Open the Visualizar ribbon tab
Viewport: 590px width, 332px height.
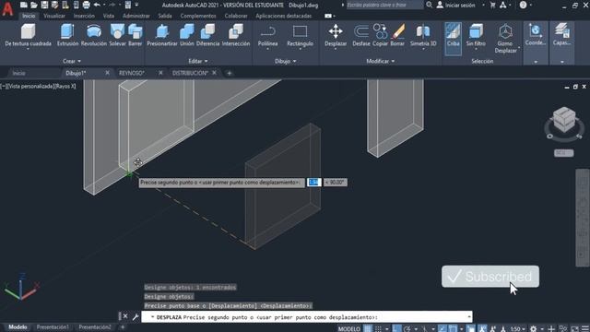(54, 16)
